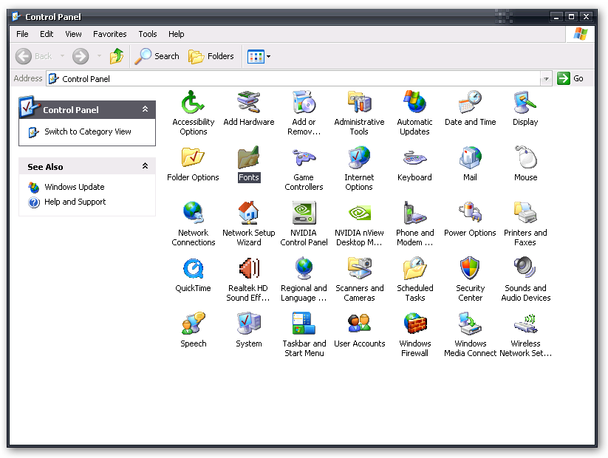Open Regional and Language options icon

(x=304, y=269)
